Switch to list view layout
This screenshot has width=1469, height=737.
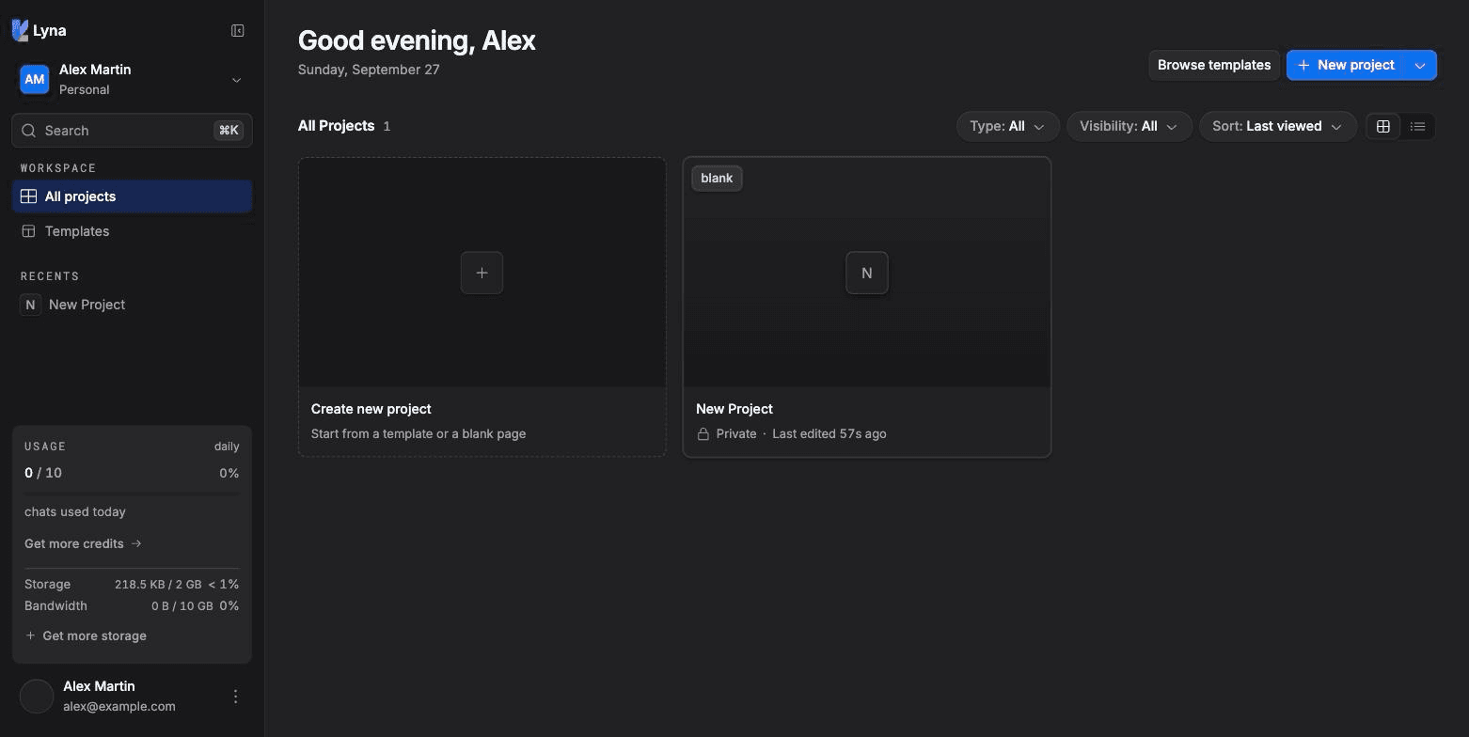pos(1418,126)
